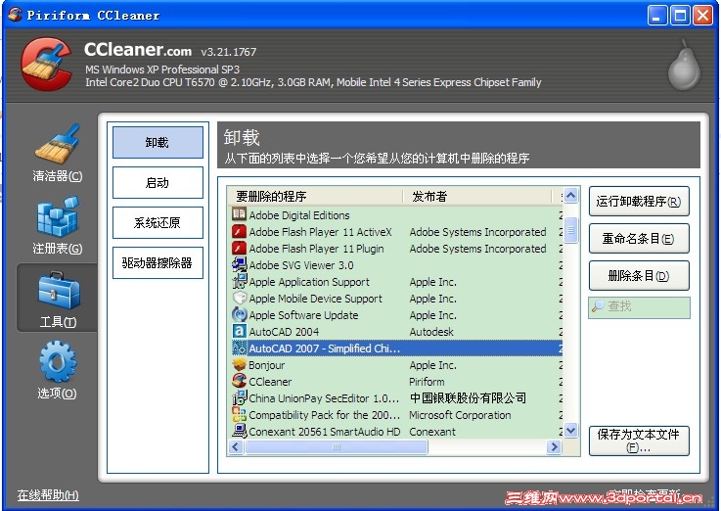Click the Compatibility Pack entry icon
The height and width of the screenshot is (511, 721).
239,414
